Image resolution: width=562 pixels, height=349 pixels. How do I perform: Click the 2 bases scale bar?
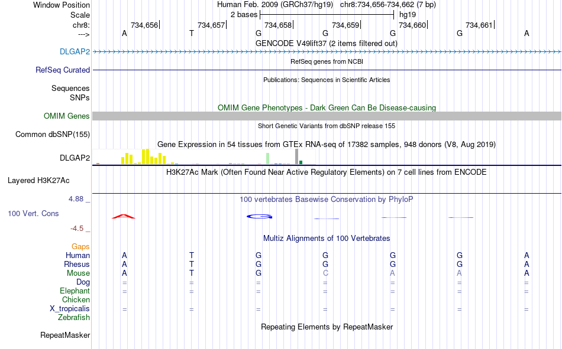click(327, 15)
